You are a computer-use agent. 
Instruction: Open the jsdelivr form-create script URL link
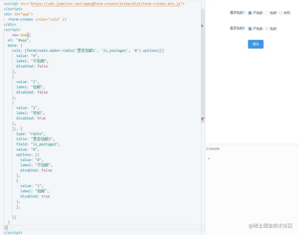[x=106, y=4]
